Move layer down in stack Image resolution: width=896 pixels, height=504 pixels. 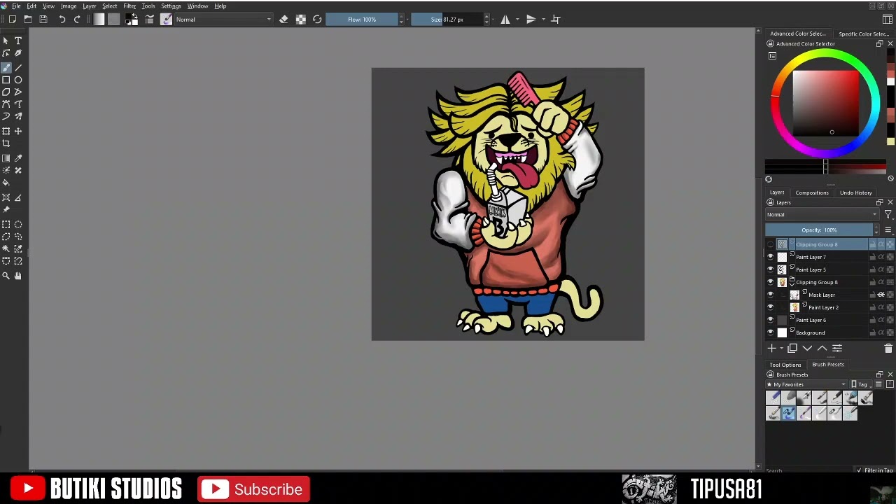point(807,348)
